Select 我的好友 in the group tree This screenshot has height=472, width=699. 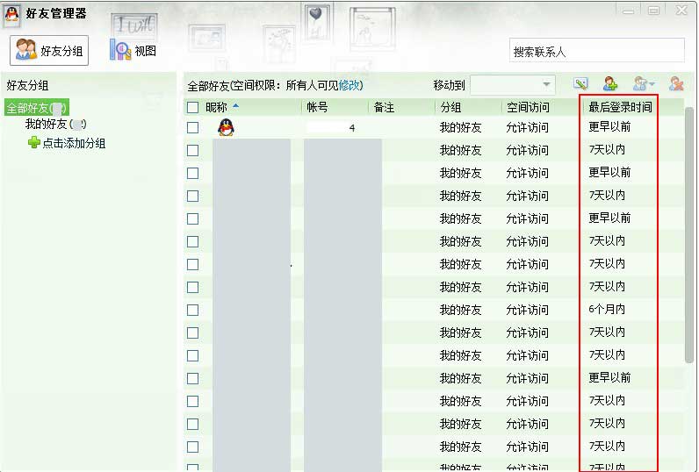point(55,124)
